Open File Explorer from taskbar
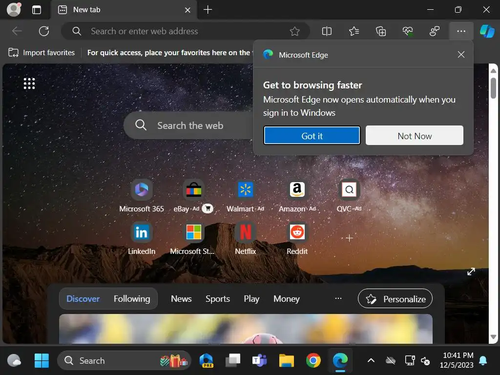The height and width of the screenshot is (375, 500). [x=286, y=361]
